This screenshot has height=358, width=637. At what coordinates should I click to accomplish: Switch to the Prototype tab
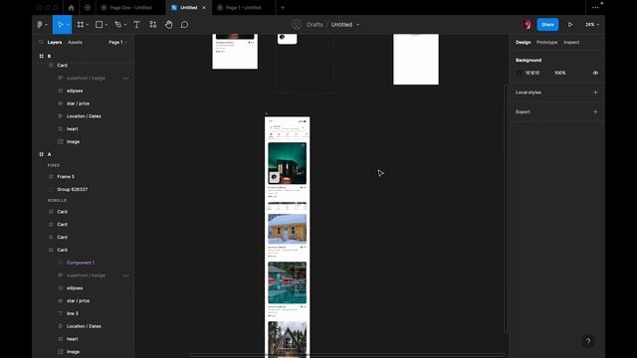(546, 42)
